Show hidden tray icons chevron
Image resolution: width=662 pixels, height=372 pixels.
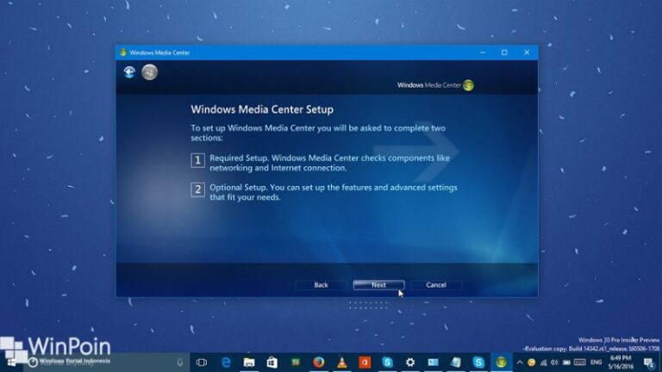[520, 363]
